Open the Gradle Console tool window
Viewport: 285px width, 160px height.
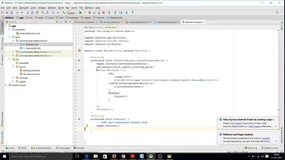coord(270,148)
